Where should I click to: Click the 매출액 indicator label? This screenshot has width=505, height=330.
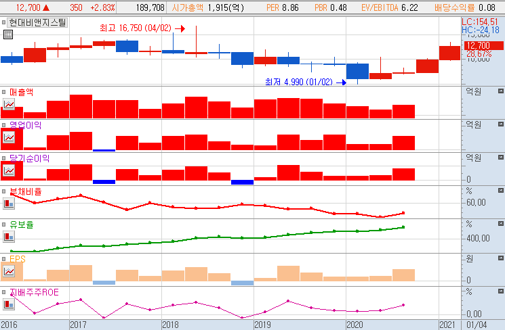[x=21, y=92]
